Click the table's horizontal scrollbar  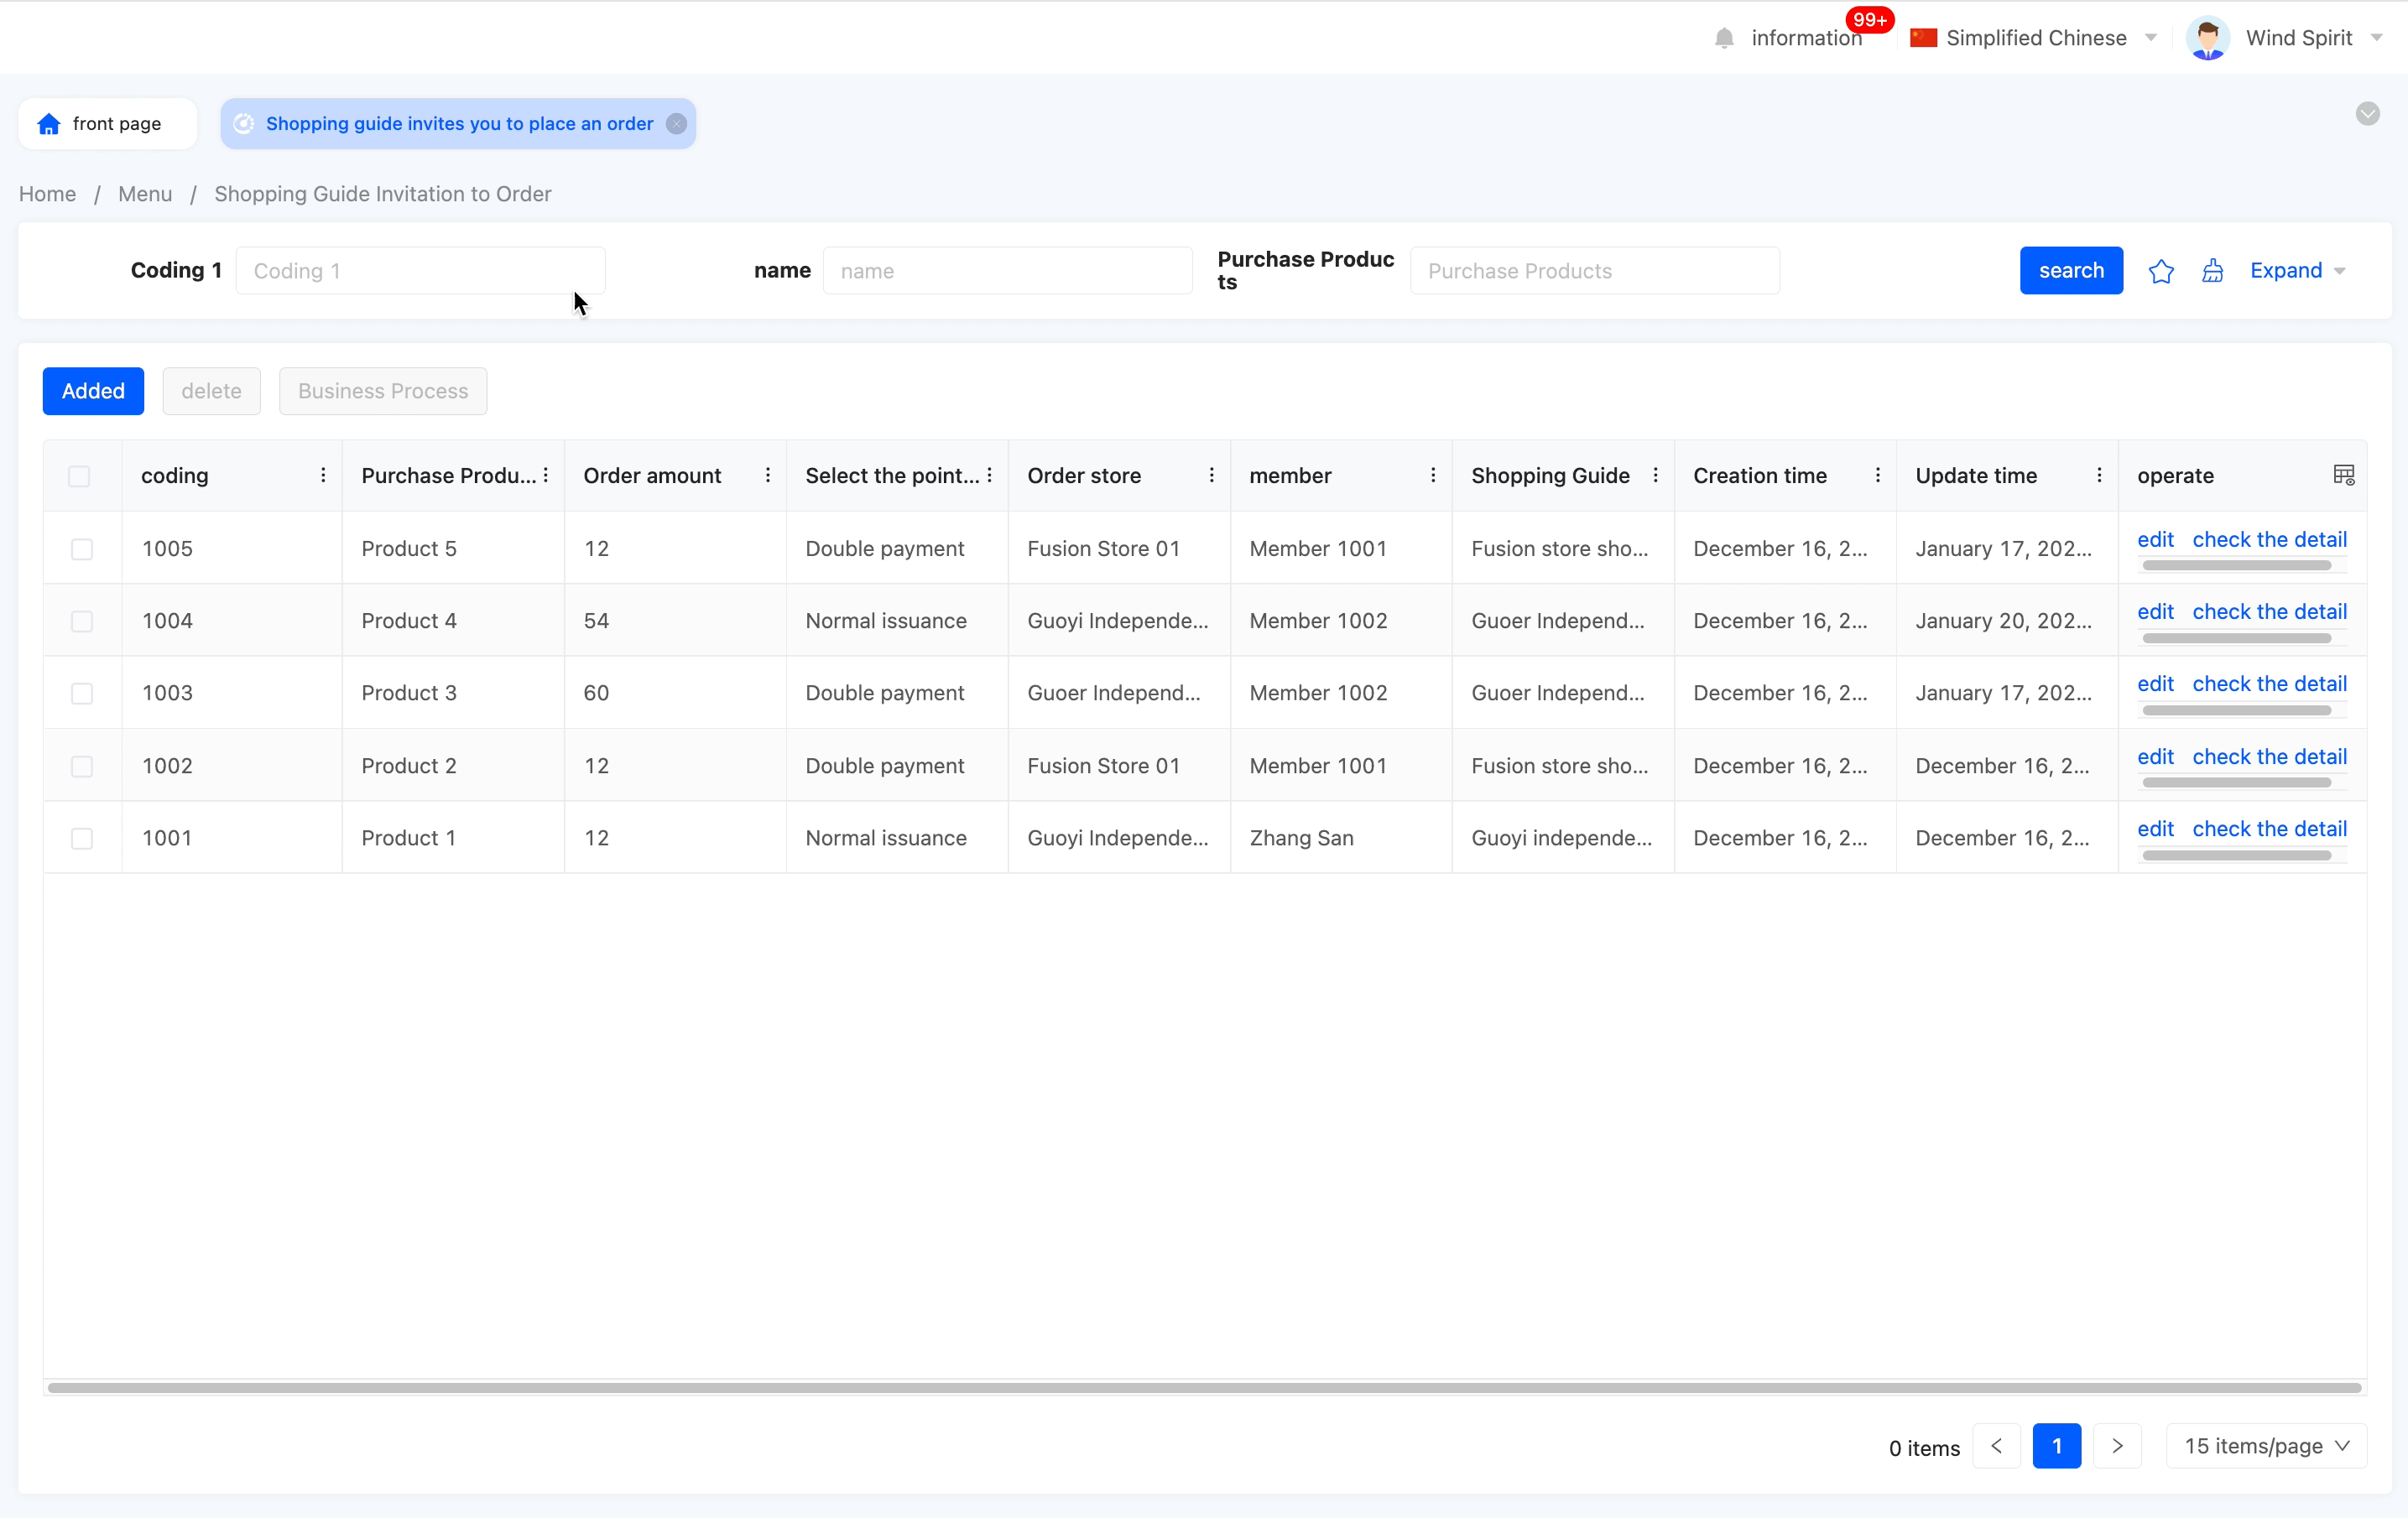(1204, 1387)
